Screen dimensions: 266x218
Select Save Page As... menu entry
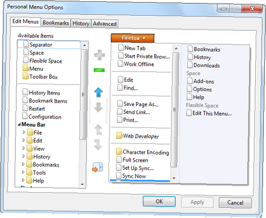pyautogui.click(x=138, y=104)
